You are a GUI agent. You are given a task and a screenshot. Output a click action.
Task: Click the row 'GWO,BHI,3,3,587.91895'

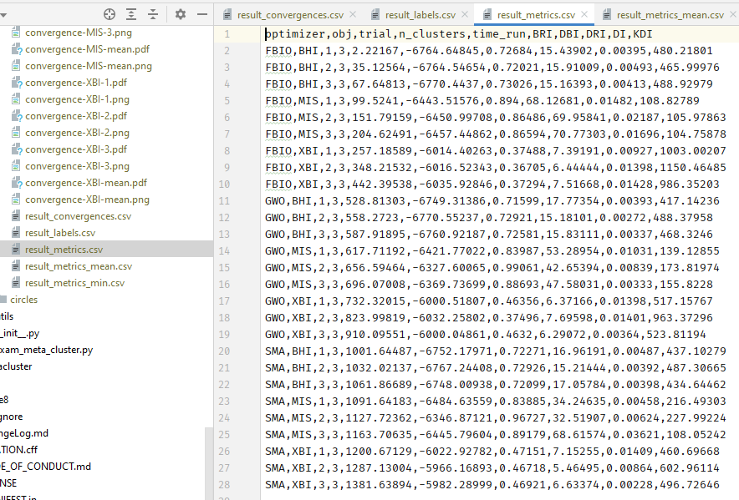(x=489, y=235)
